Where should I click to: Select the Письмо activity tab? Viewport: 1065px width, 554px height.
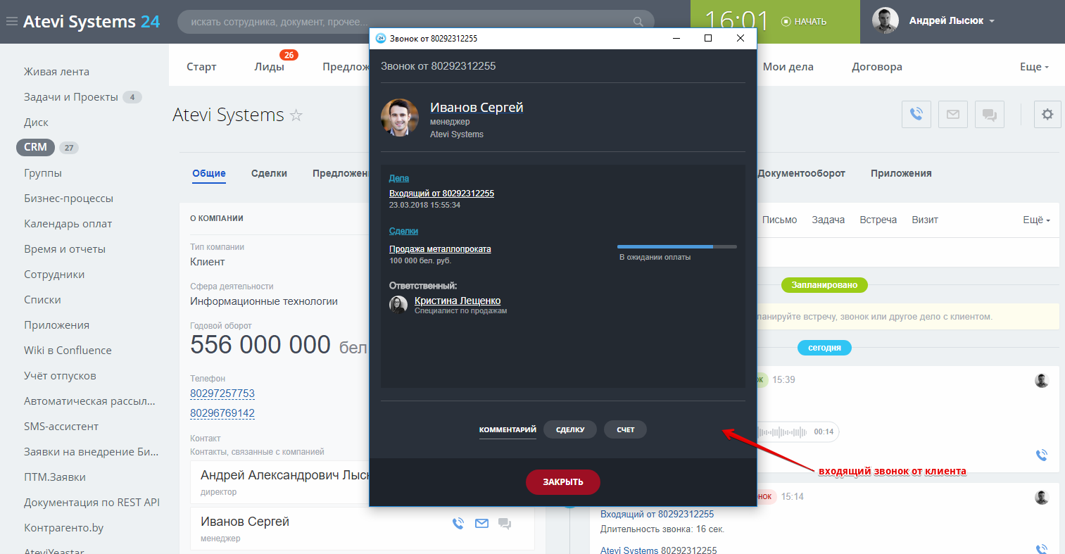pyautogui.click(x=779, y=220)
